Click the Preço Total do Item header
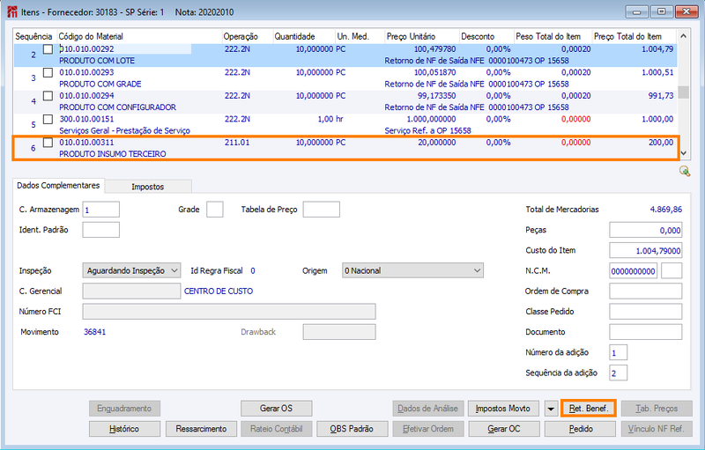The width and height of the screenshot is (705, 450). point(634,36)
